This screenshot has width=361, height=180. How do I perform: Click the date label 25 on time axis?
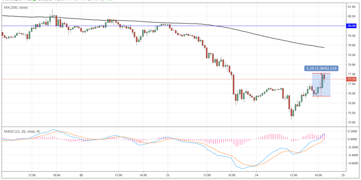[343, 174]
